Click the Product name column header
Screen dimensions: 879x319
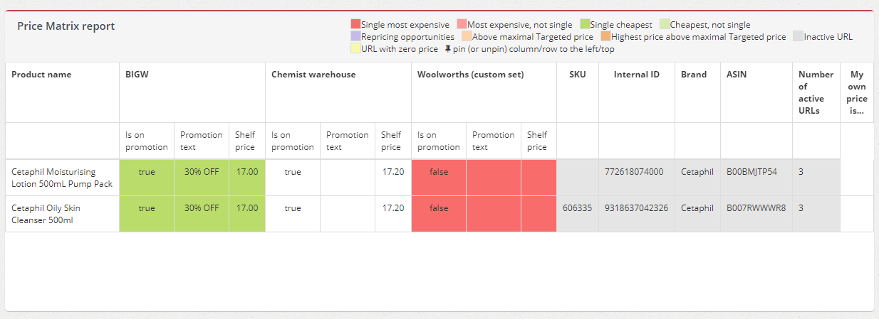(41, 75)
